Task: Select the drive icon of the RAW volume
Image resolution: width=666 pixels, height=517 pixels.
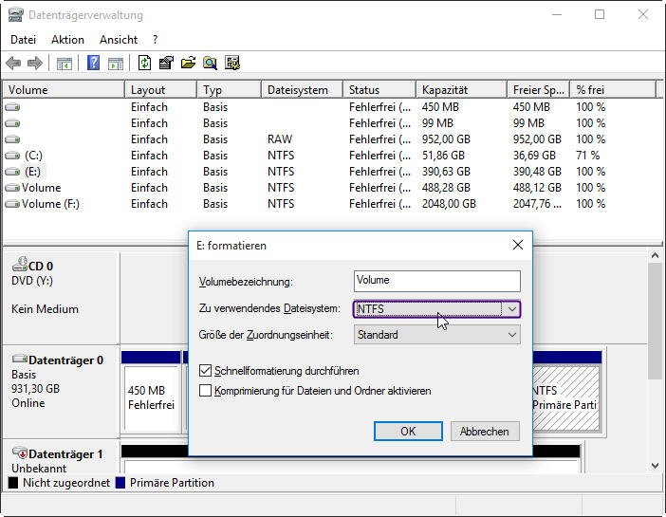Action: pos(12,139)
